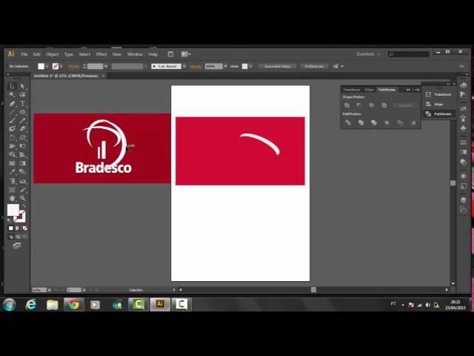Select the Type tool
474x356 pixels.
pyautogui.click(x=22, y=104)
